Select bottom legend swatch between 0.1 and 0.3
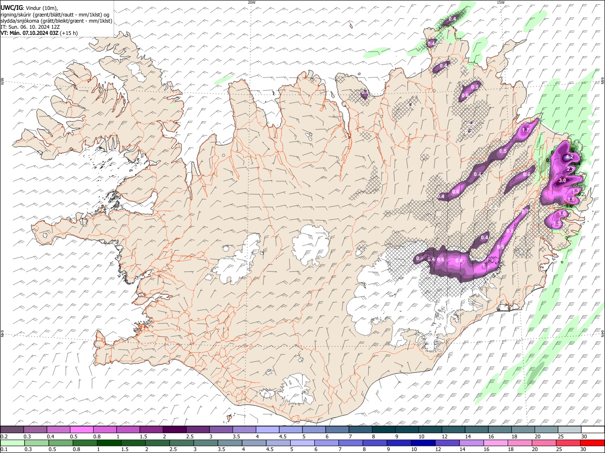Screen dimensions: 605x453 click(12, 443)
